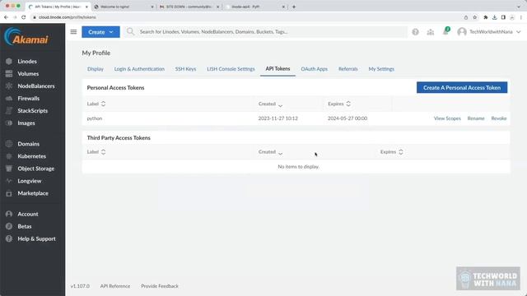Open Help & Support page

coord(36,239)
